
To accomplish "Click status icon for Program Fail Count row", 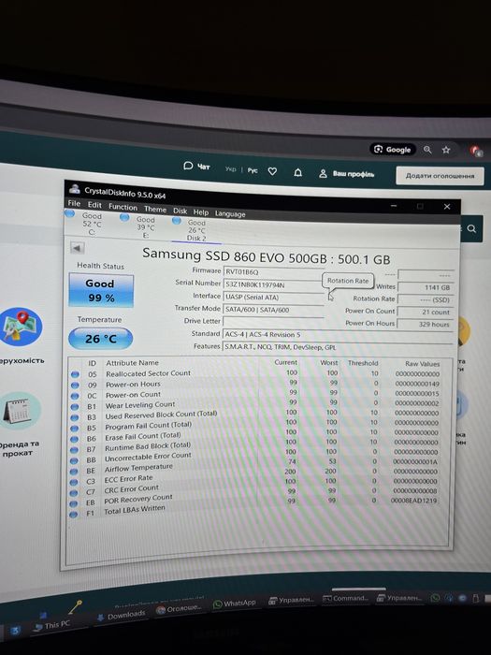I will point(75,429).
